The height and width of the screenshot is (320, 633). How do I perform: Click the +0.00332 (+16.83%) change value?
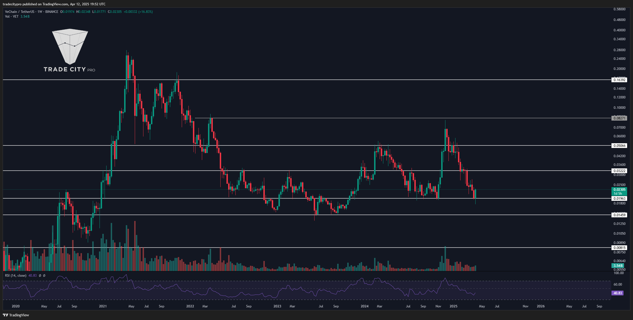(138, 12)
